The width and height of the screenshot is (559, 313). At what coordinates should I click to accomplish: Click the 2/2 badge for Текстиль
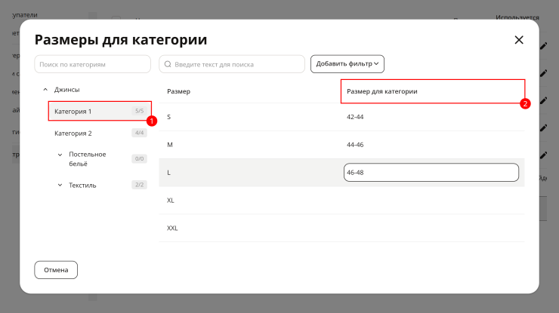coord(140,185)
